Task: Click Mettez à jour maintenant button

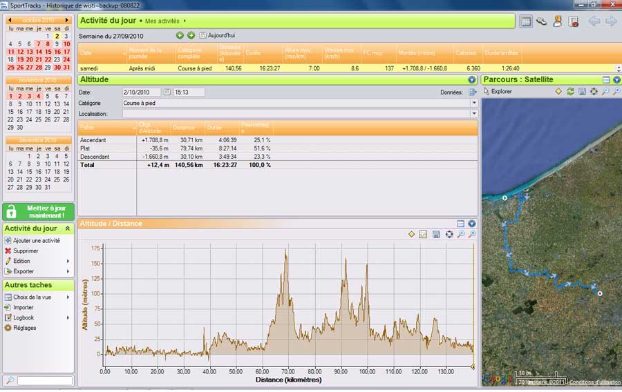Action: point(39,212)
